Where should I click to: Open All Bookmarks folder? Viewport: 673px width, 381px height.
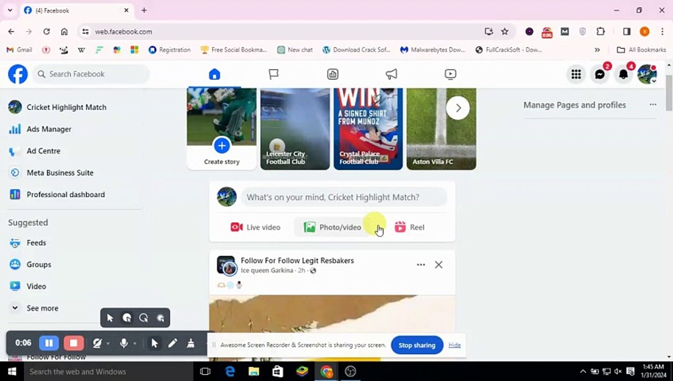642,50
